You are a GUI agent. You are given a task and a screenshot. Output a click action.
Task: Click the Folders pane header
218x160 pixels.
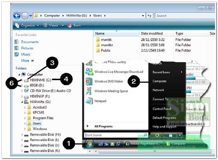point(21,68)
